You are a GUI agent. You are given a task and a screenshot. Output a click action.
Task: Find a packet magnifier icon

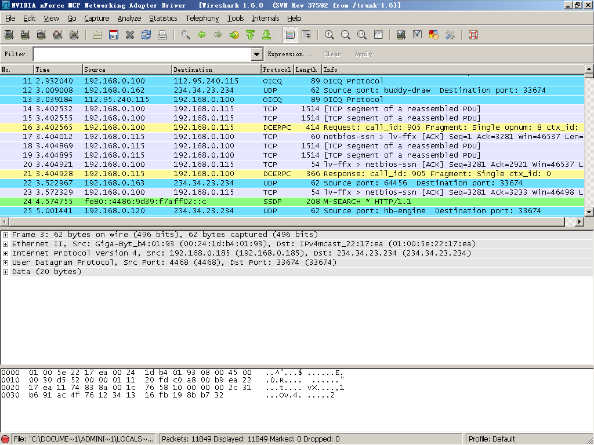(186, 35)
